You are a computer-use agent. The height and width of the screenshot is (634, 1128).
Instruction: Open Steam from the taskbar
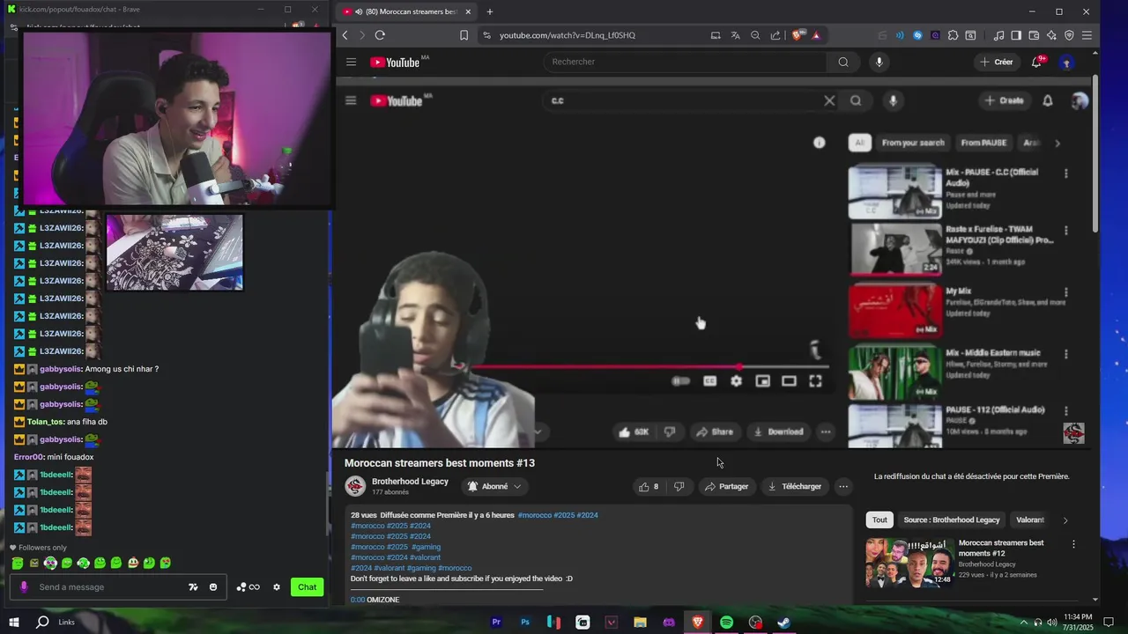783,623
